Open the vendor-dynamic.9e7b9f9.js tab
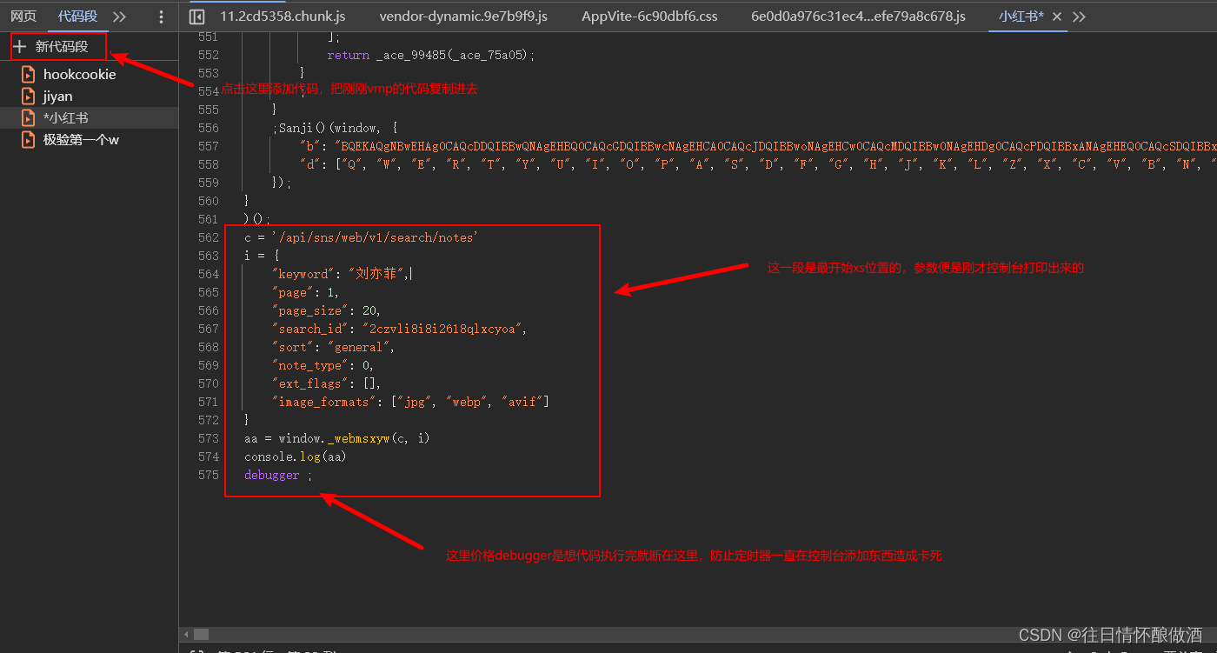The width and height of the screenshot is (1217, 653). tap(463, 17)
